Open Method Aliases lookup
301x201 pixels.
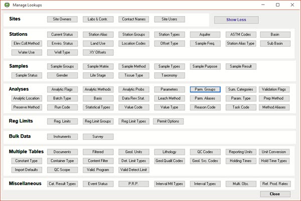coord(274,108)
